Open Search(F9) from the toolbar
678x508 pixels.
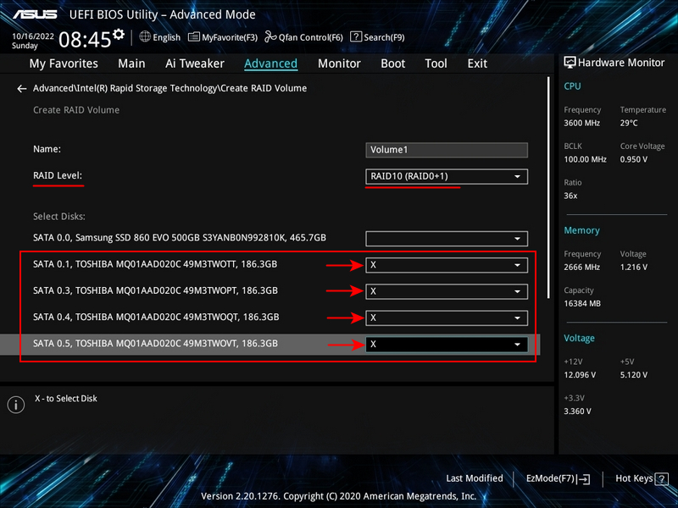point(377,37)
